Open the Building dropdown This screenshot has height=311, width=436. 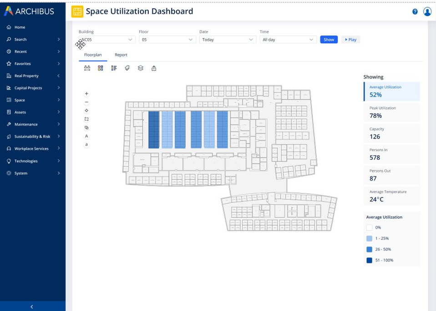pos(107,40)
